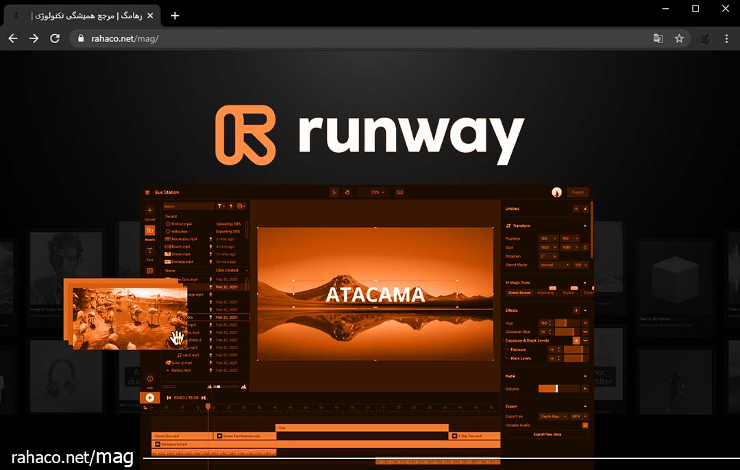Select the pointer selection tool in top toolbar
The image size is (740, 470).
(334, 192)
